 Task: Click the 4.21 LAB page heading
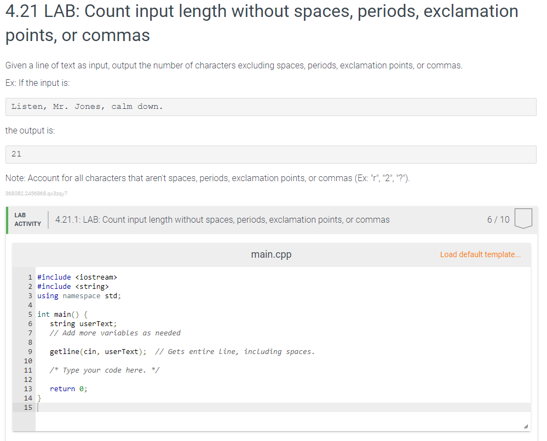pyautogui.click(x=262, y=23)
